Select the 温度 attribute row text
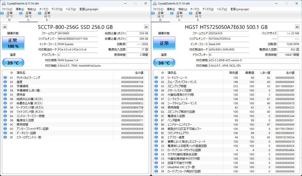This screenshot has width=302, height=176. pyautogui.click(x=20, y=82)
